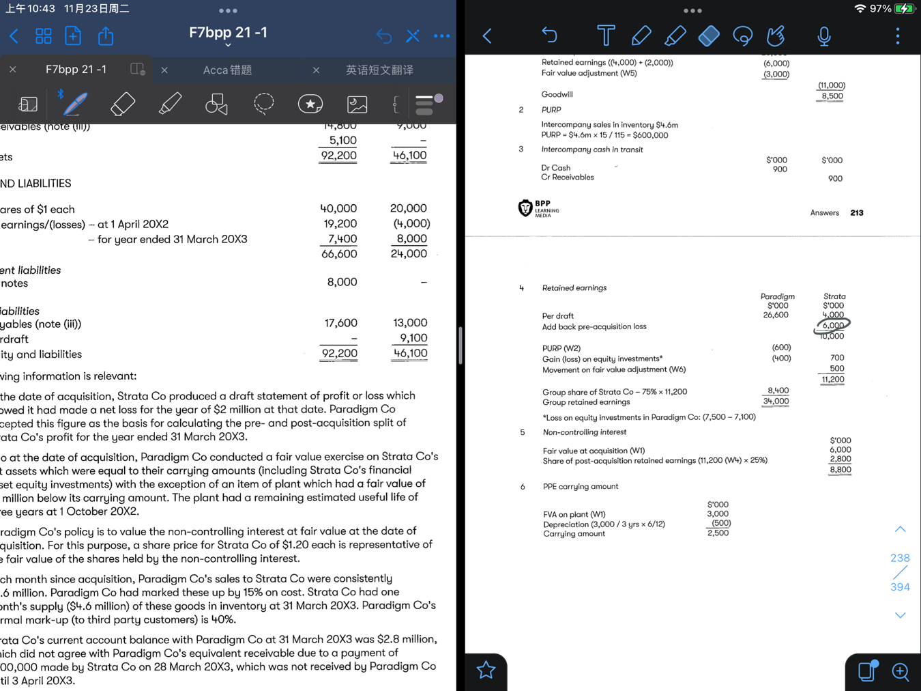Start audio recording with microphone icon
Image resolution: width=921 pixels, height=691 pixels.
(824, 36)
